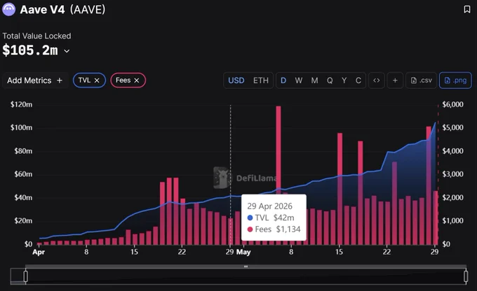Image resolution: width=477 pixels, height=291 pixels.
Task: Download chart data as .csv
Action: point(422,80)
